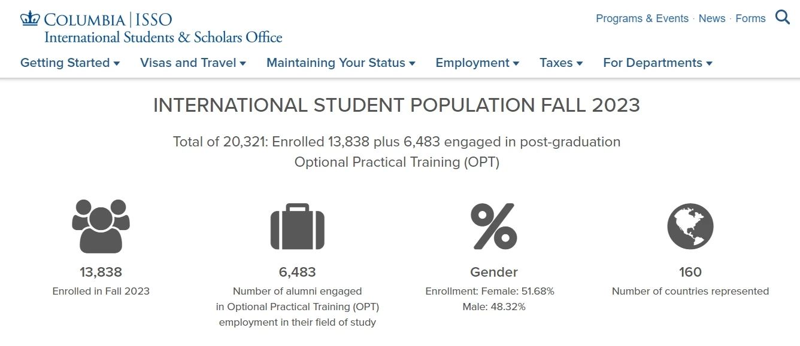
Task: Click the percent gender icon
Action: [x=494, y=226]
